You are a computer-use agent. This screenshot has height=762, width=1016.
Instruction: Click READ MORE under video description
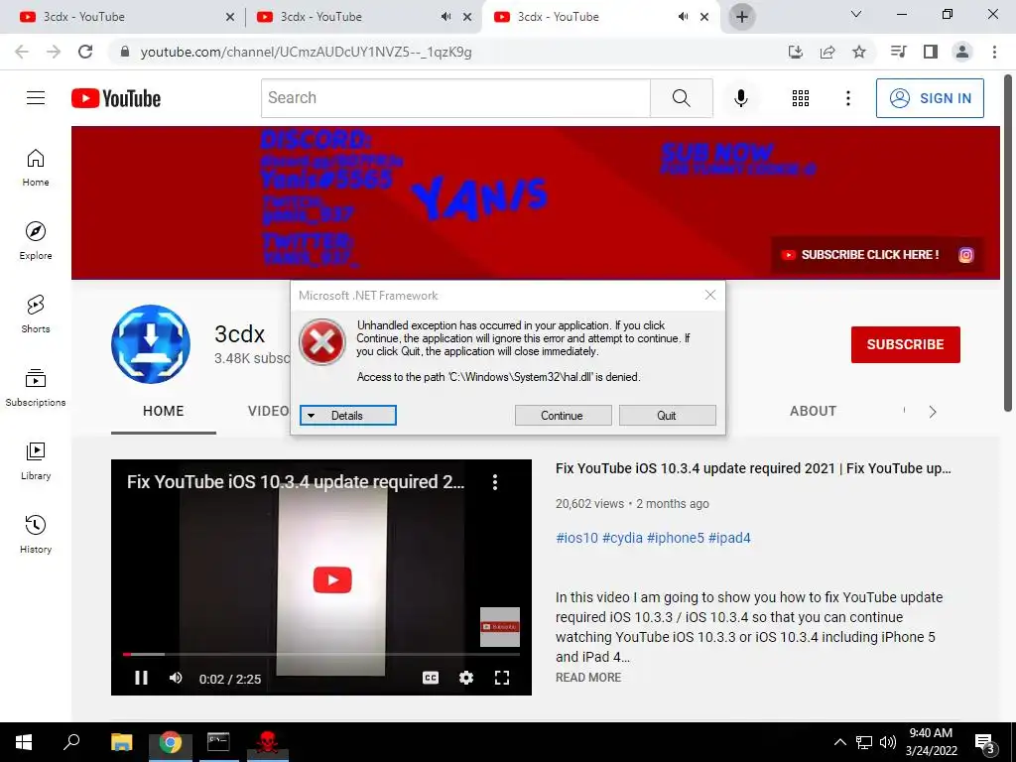pos(587,677)
